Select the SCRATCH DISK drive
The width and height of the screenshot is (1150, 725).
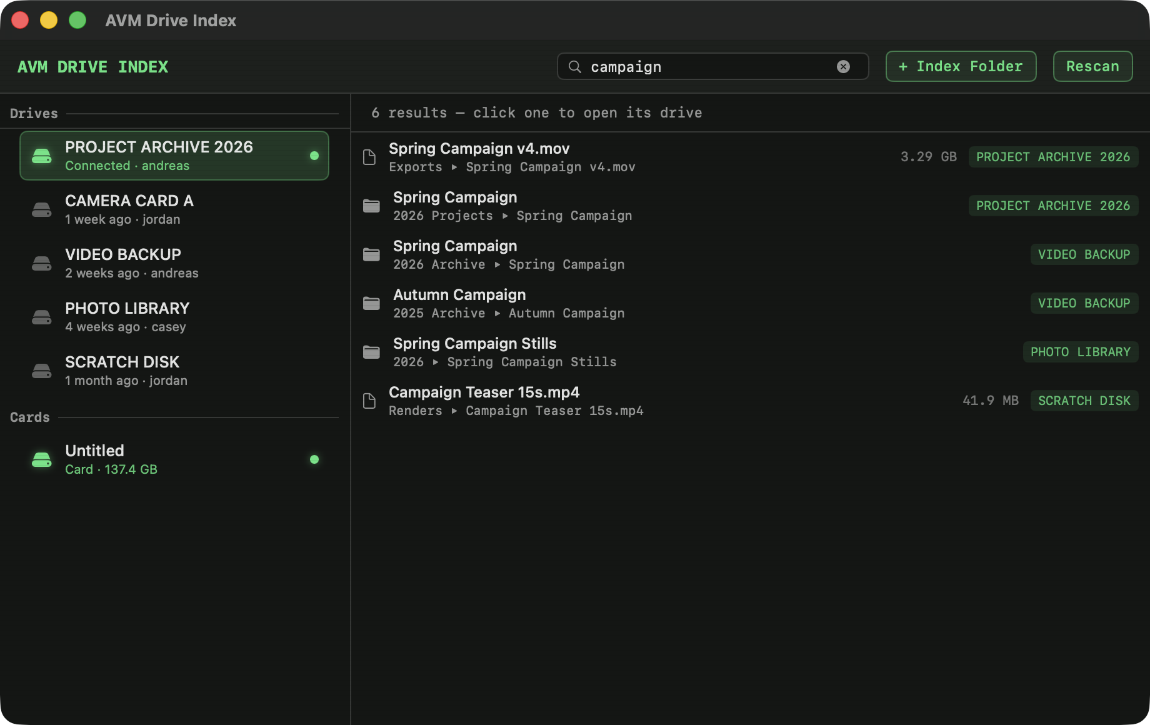click(174, 371)
